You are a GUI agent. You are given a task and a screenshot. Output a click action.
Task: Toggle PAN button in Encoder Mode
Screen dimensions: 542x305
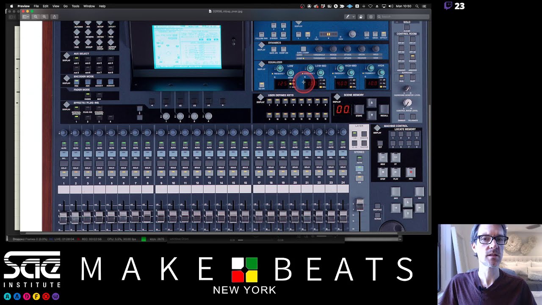[x=77, y=82]
